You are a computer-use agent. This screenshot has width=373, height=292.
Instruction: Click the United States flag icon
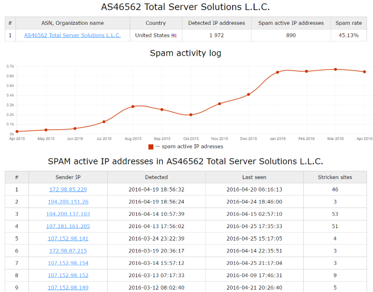click(174, 35)
